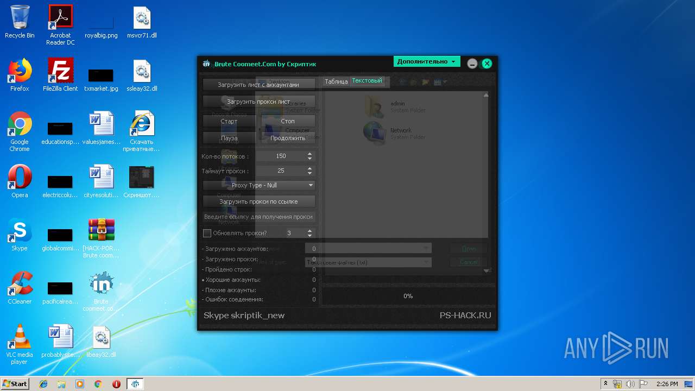The width and height of the screenshot is (695, 391).
Task: Select the Brute coomeet.co executable icon
Action: tap(102, 291)
